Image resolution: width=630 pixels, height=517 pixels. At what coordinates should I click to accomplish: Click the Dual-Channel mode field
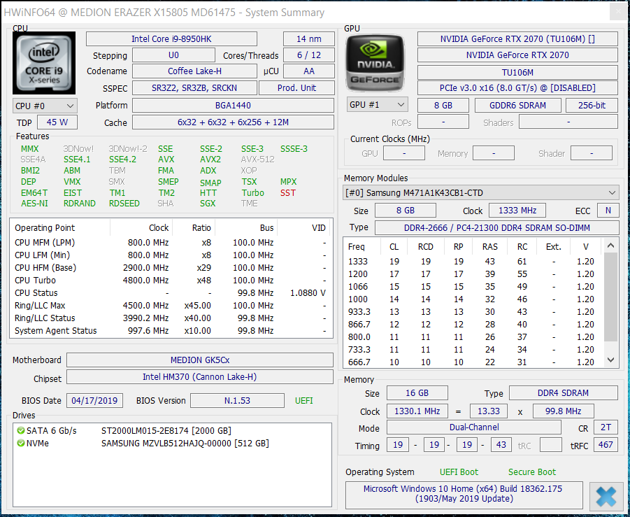[x=474, y=427]
